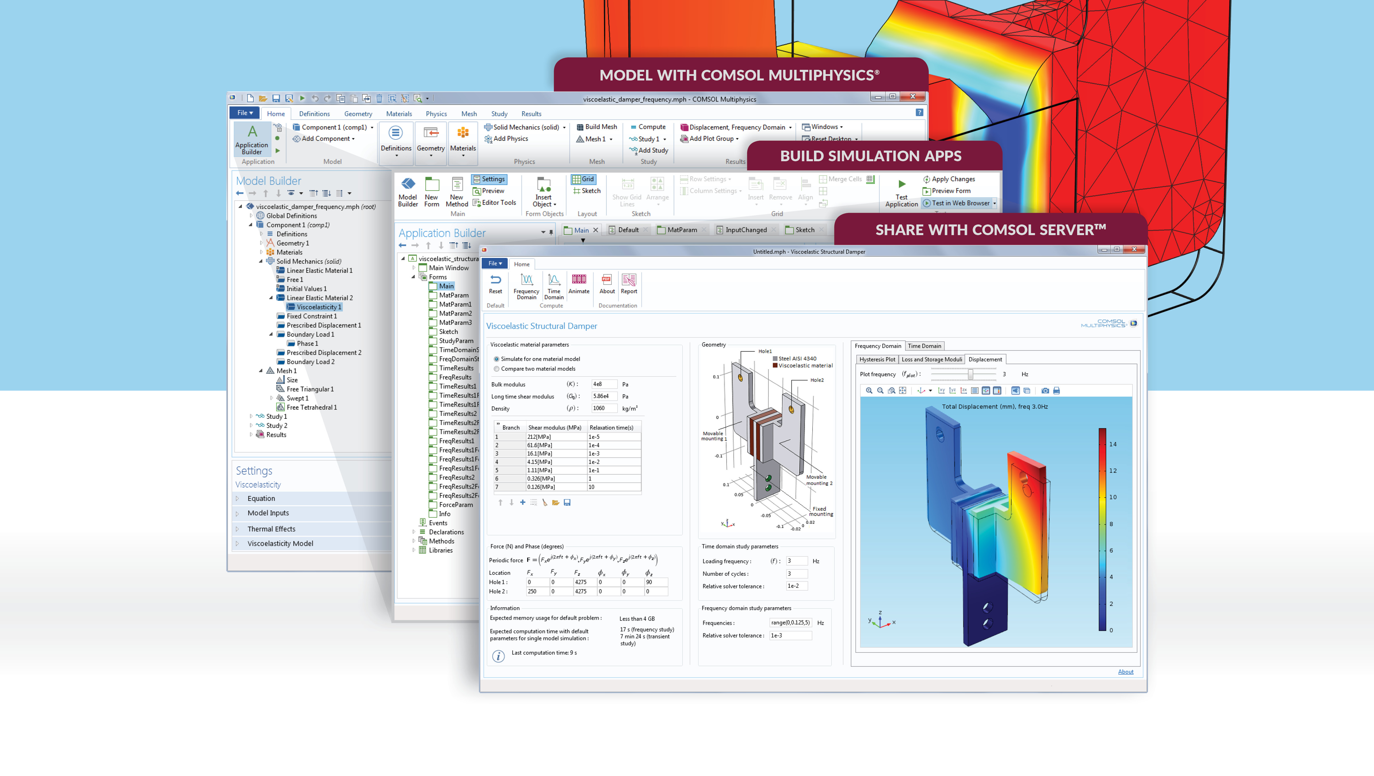The image size is (1374, 776).
Task: Click Build Mesh in ribbon
Action: 596,127
